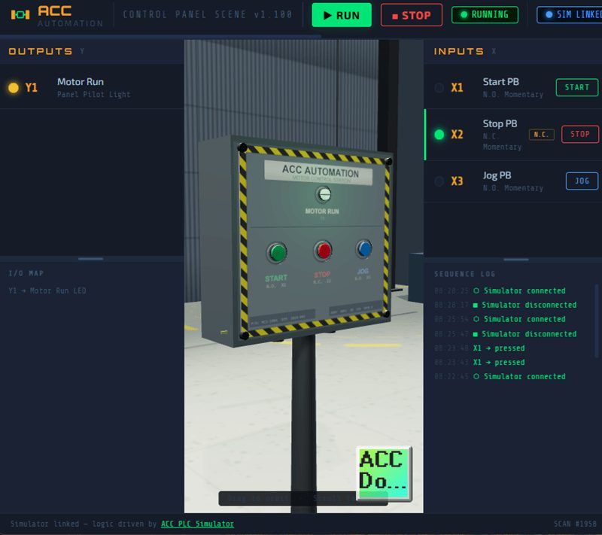This screenshot has width=602, height=535.
Task: Click the Y1 Motor Run output indicator
Action: pos(14,87)
